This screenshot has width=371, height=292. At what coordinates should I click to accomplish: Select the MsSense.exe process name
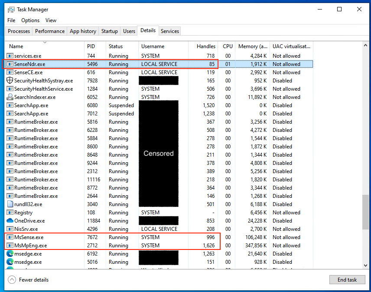click(29, 237)
